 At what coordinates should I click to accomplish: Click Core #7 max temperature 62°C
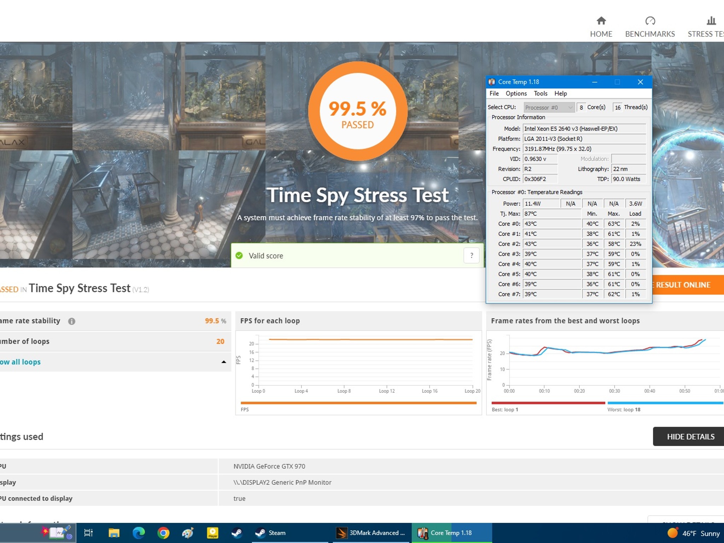pos(614,294)
